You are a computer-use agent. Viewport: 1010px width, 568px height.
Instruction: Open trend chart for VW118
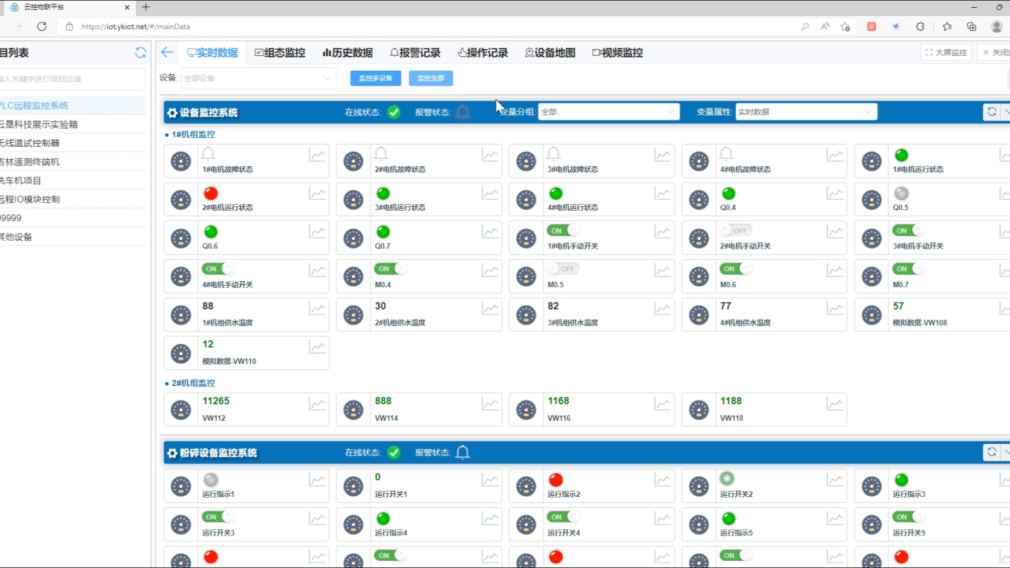pos(835,404)
